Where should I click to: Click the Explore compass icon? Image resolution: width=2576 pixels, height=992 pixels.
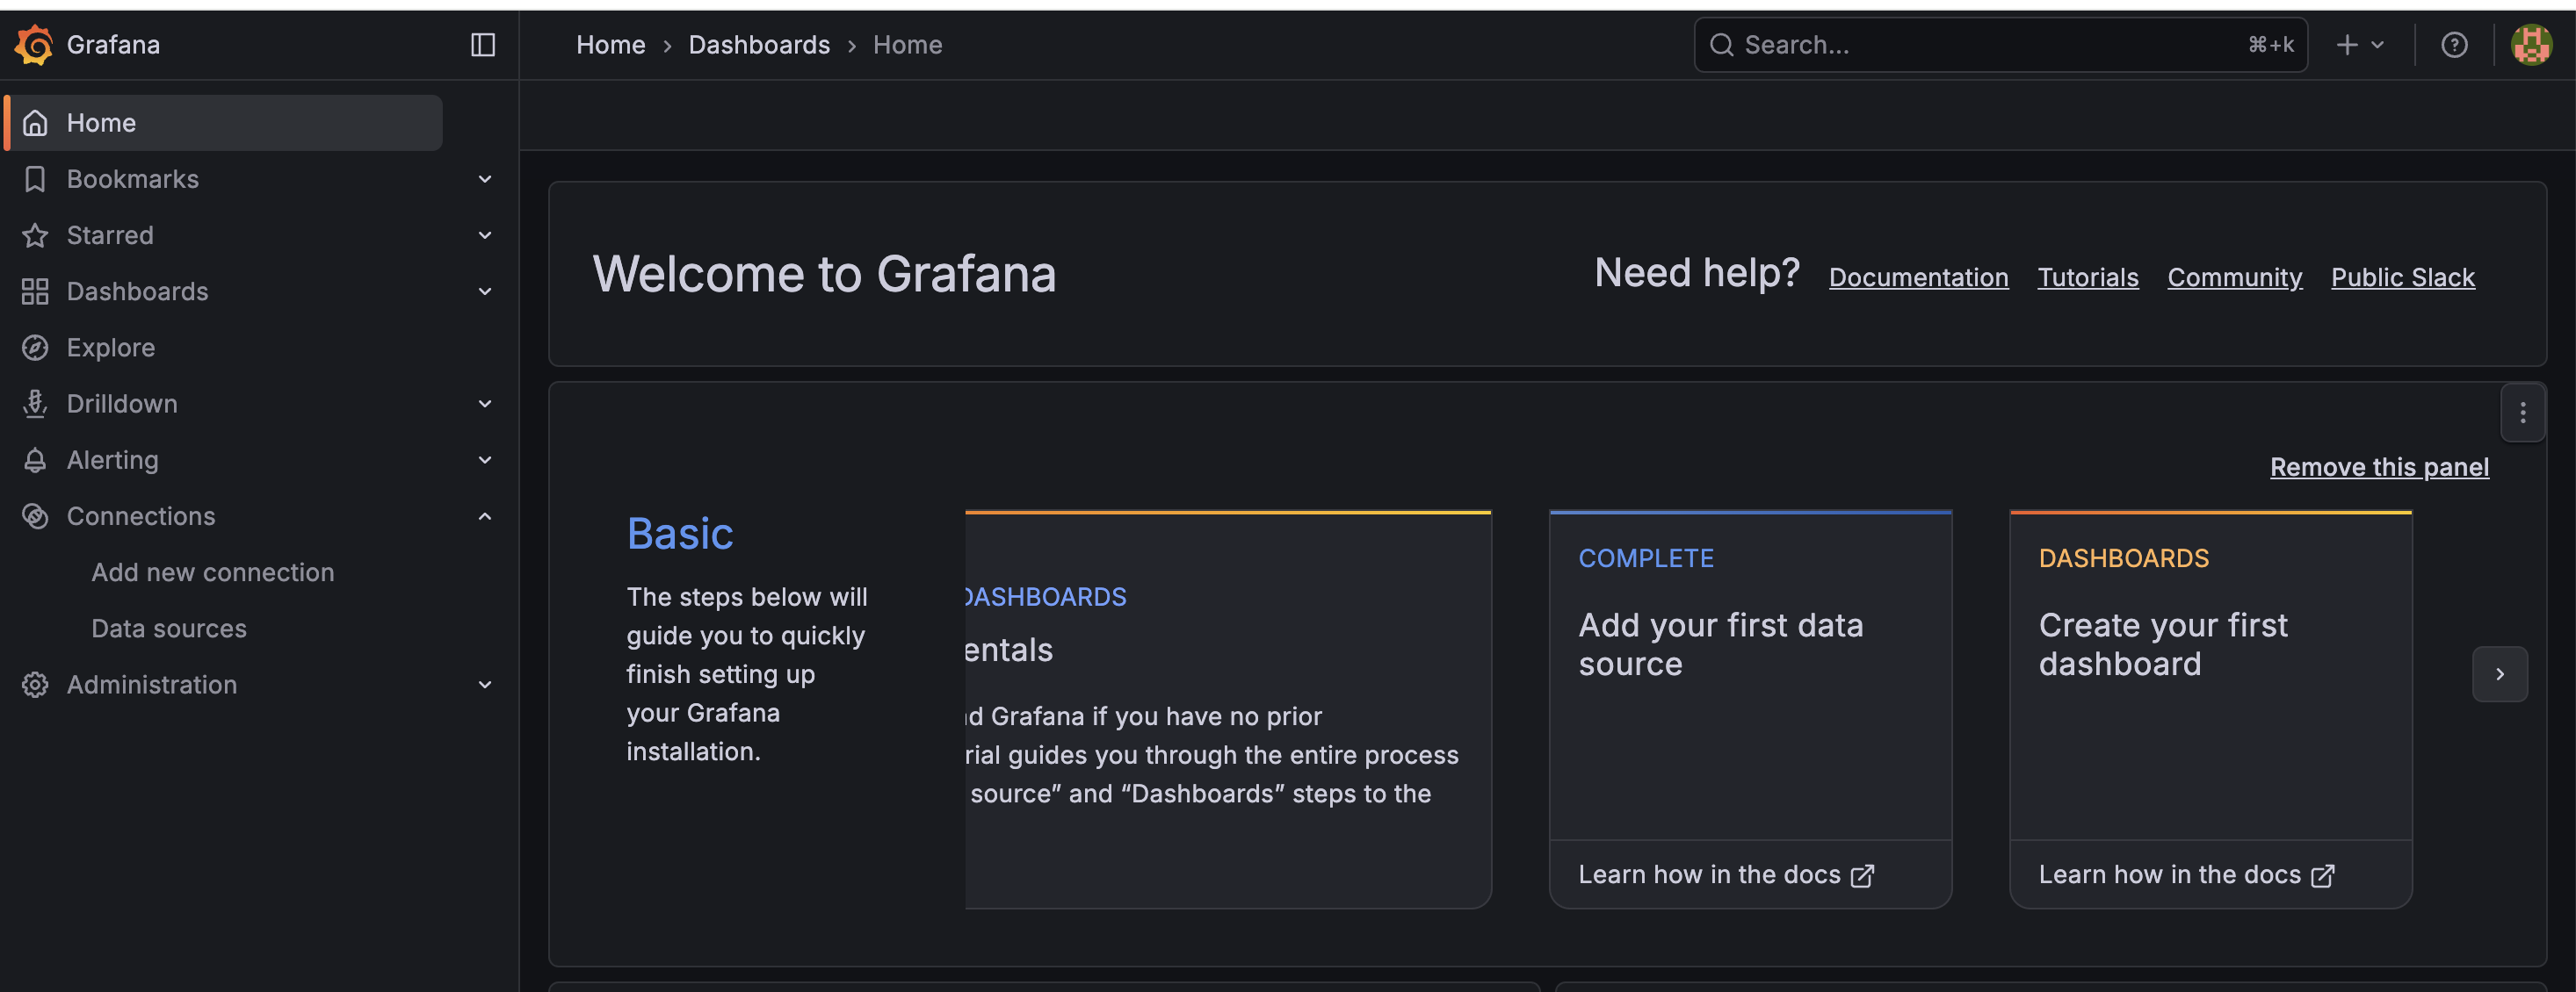pos(36,348)
